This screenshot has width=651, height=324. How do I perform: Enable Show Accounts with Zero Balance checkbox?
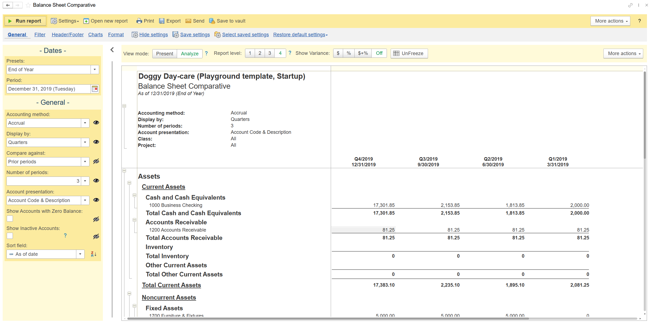point(10,219)
